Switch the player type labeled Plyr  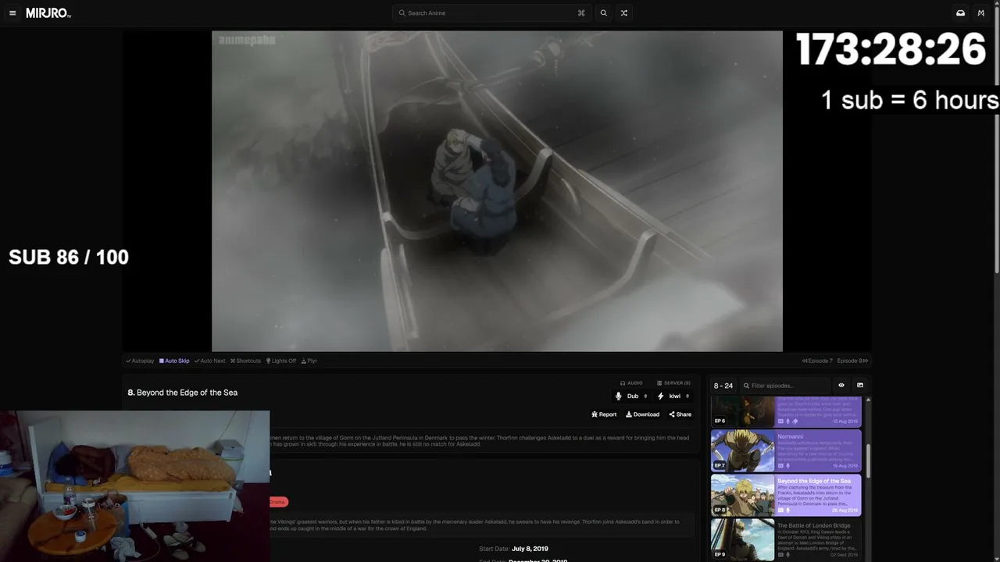coord(309,361)
